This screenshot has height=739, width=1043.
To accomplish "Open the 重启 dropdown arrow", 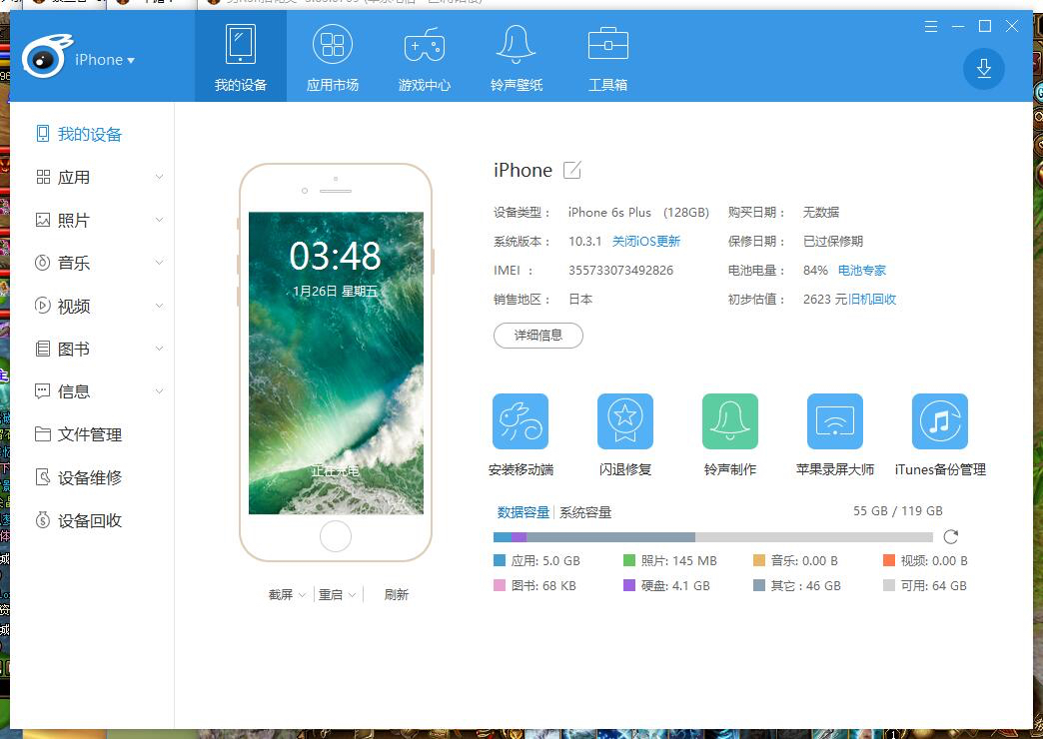I will [352, 594].
